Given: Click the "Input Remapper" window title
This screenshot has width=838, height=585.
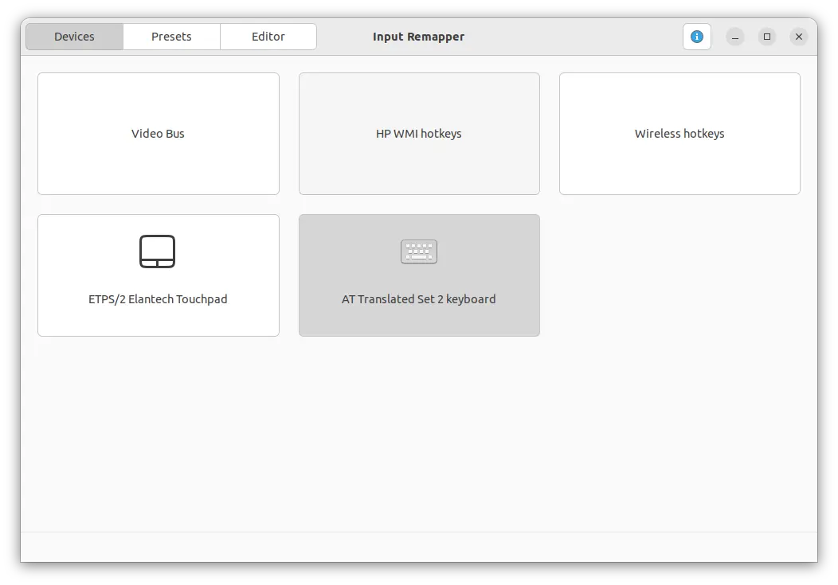Looking at the screenshot, I should click(x=418, y=37).
